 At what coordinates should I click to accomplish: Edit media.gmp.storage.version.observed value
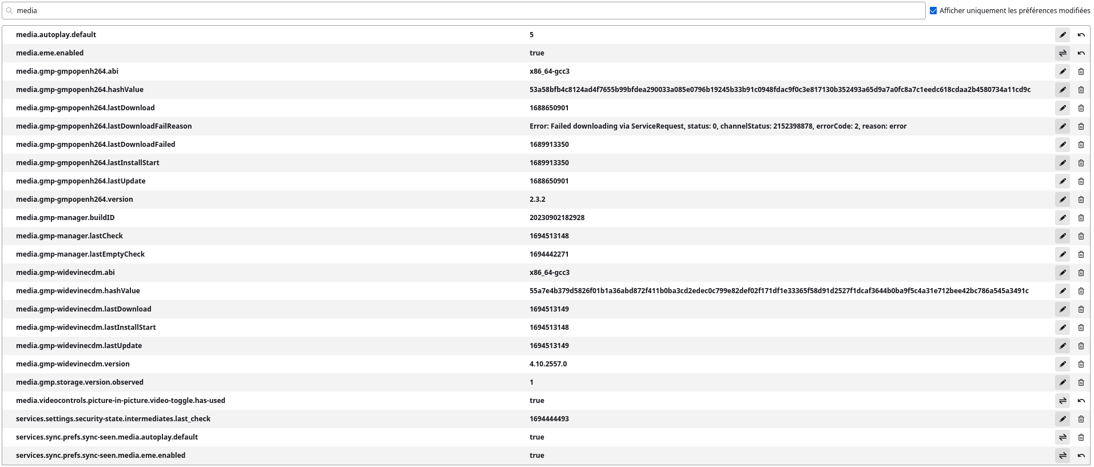[1063, 382]
